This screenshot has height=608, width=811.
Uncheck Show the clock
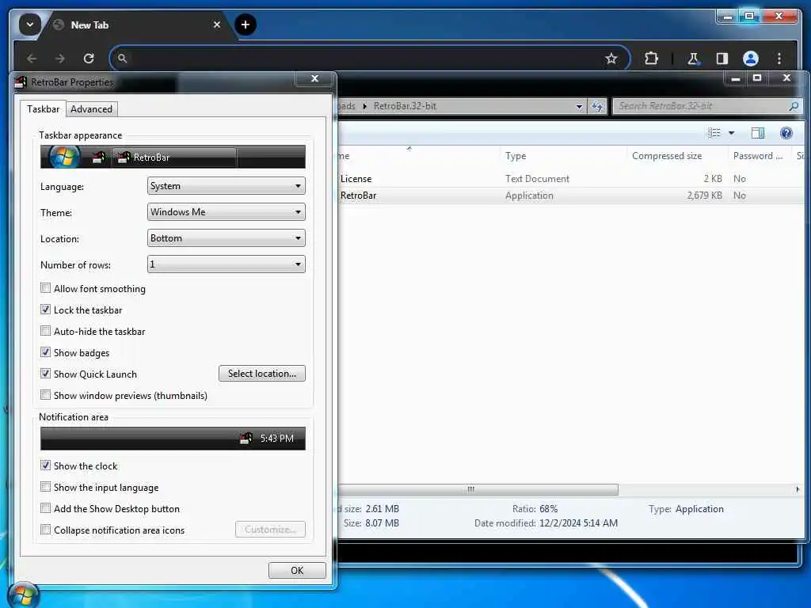pos(45,465)
